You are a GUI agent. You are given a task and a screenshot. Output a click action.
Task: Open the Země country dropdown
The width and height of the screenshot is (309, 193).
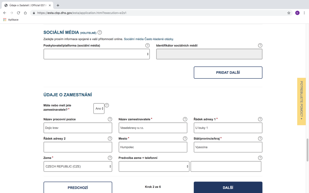[78, 166]
